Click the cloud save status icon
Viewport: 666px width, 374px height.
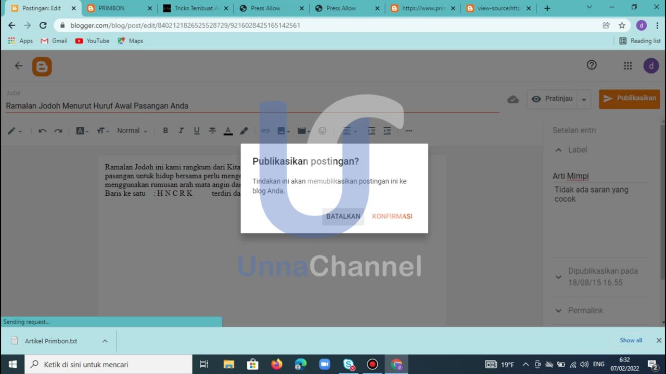click(x=513, y=99)
